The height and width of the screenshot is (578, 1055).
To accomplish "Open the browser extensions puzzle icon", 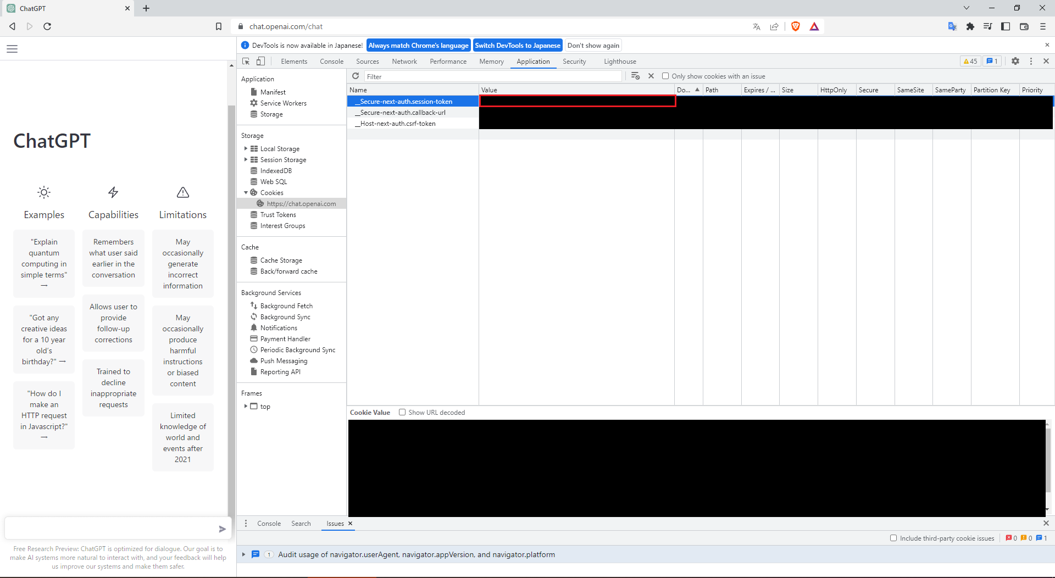I will click(x=970, y=26).
